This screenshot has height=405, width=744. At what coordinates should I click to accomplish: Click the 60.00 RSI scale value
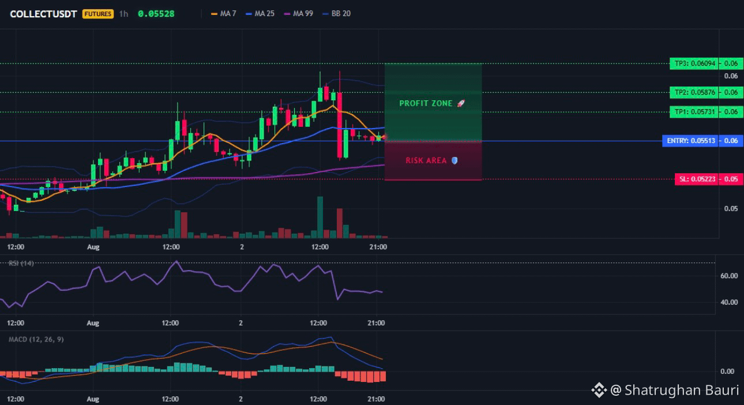pos(729,276)
